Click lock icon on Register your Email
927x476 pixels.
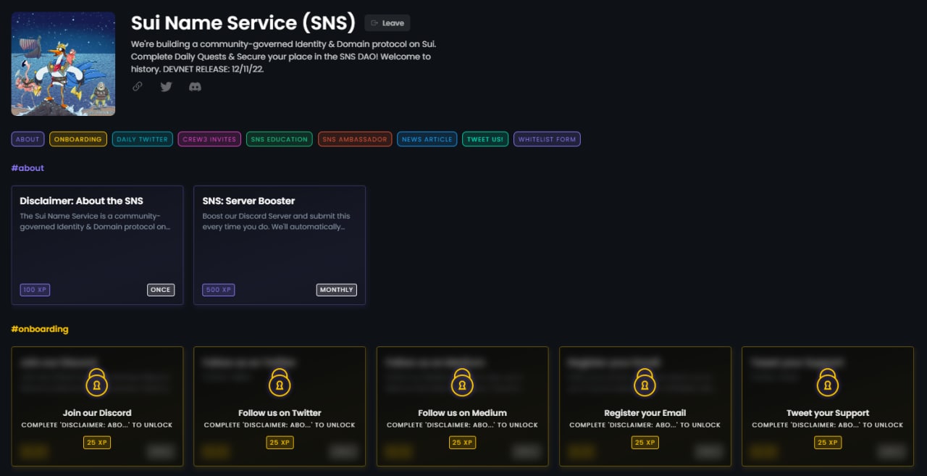tap(645, 382)
